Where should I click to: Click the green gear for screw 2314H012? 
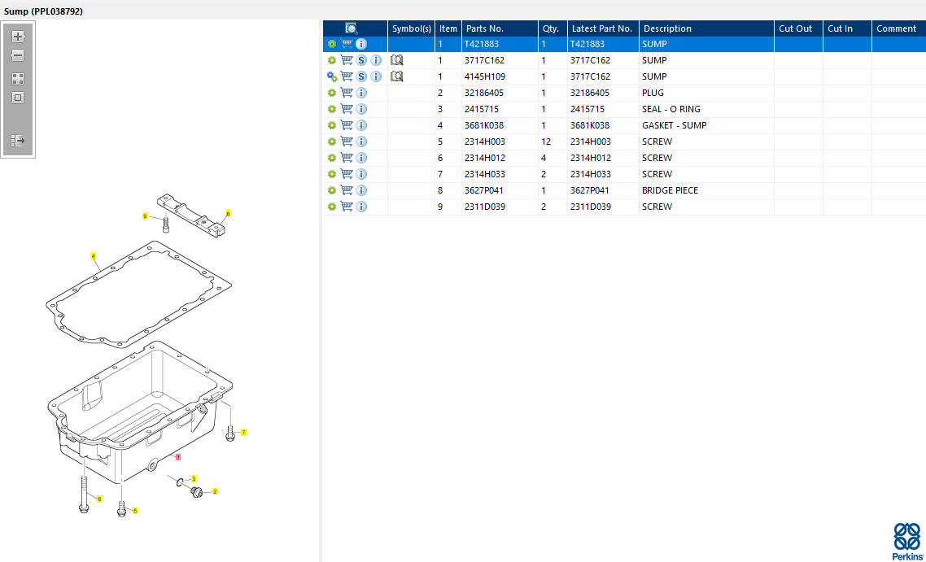(332, 159)
